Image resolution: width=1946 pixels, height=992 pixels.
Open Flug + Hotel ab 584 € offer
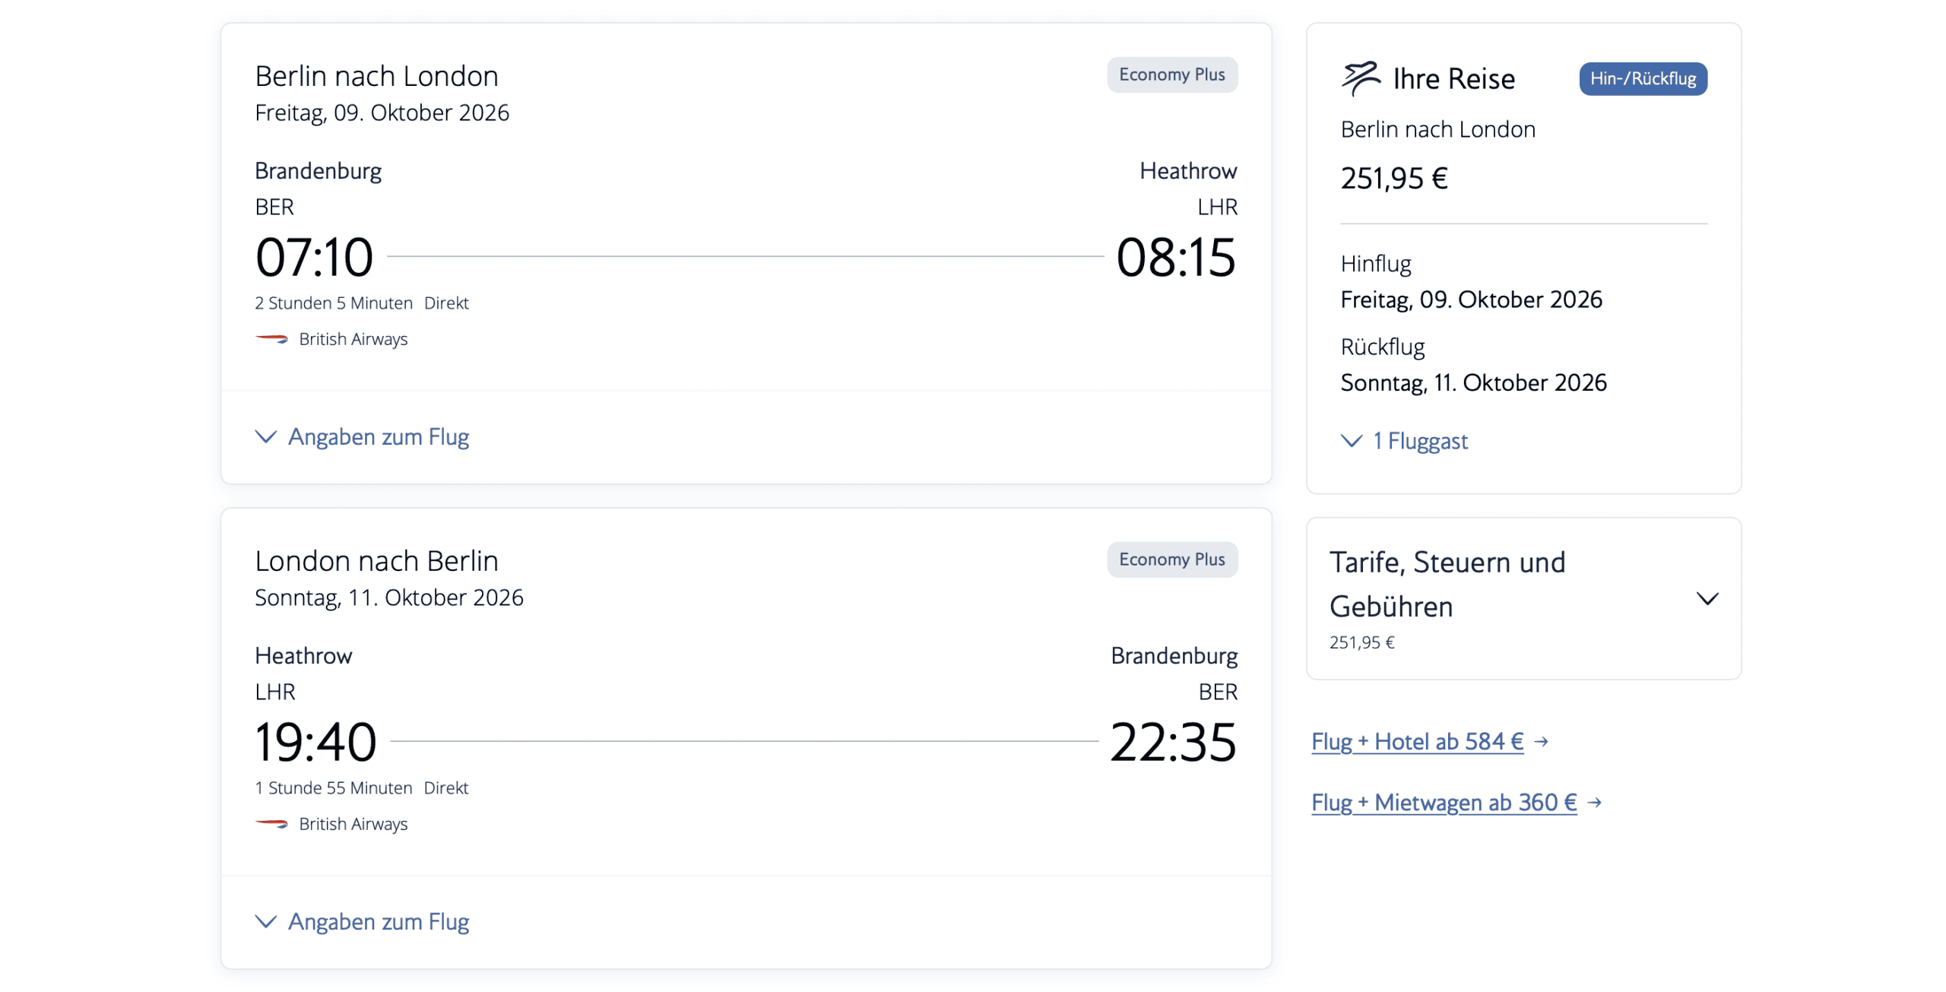[x=1418, y=741]
